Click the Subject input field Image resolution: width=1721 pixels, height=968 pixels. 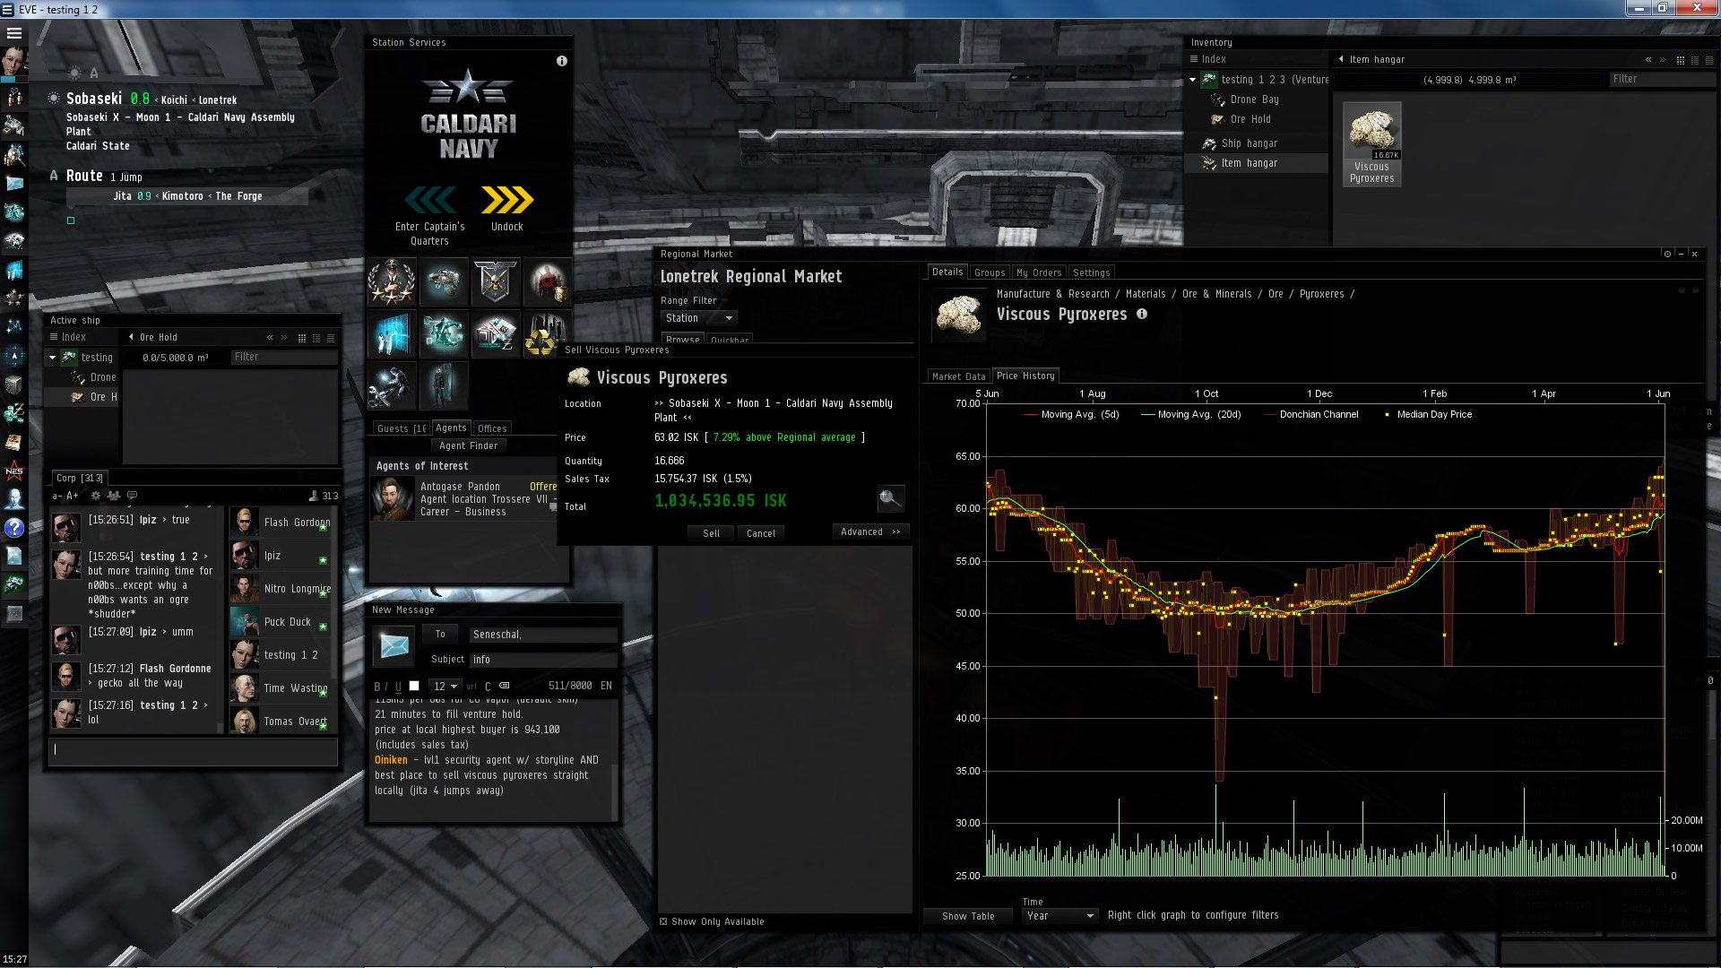pos(542,660)
